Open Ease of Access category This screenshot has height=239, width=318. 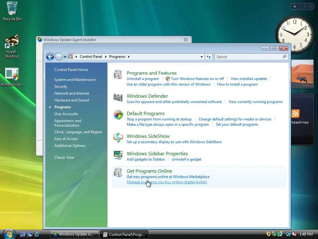coord(66,139)
